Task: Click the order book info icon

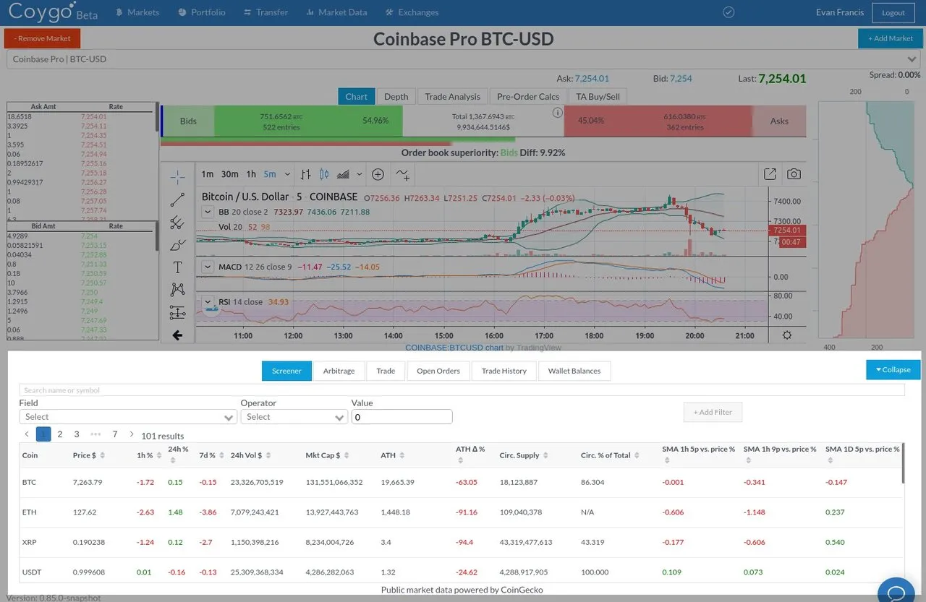Action: 557,113
